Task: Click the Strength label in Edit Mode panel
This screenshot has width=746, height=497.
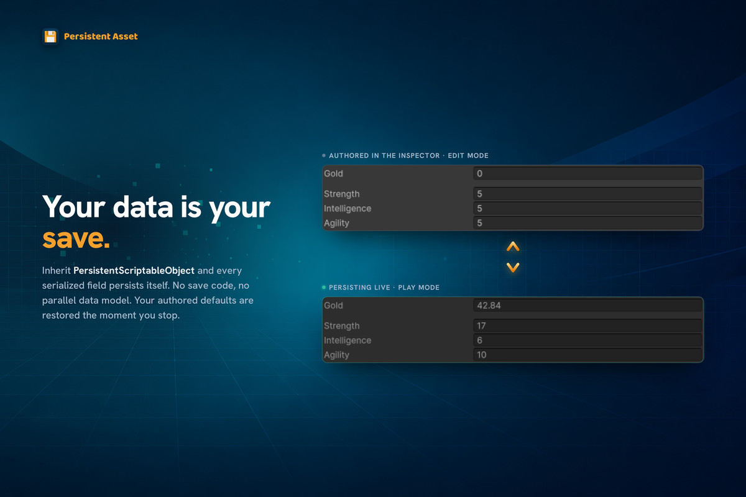Action: (342, 194)
